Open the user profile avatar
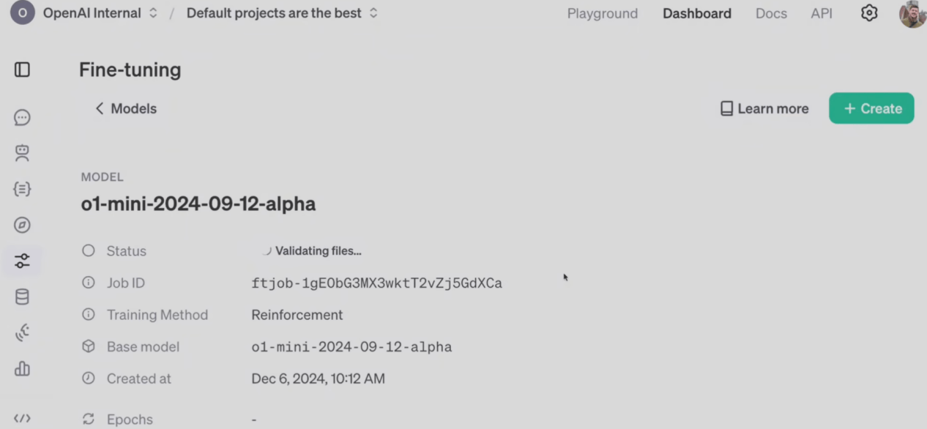927x429 pixels. pyautogui.click(x=912, y=13)
